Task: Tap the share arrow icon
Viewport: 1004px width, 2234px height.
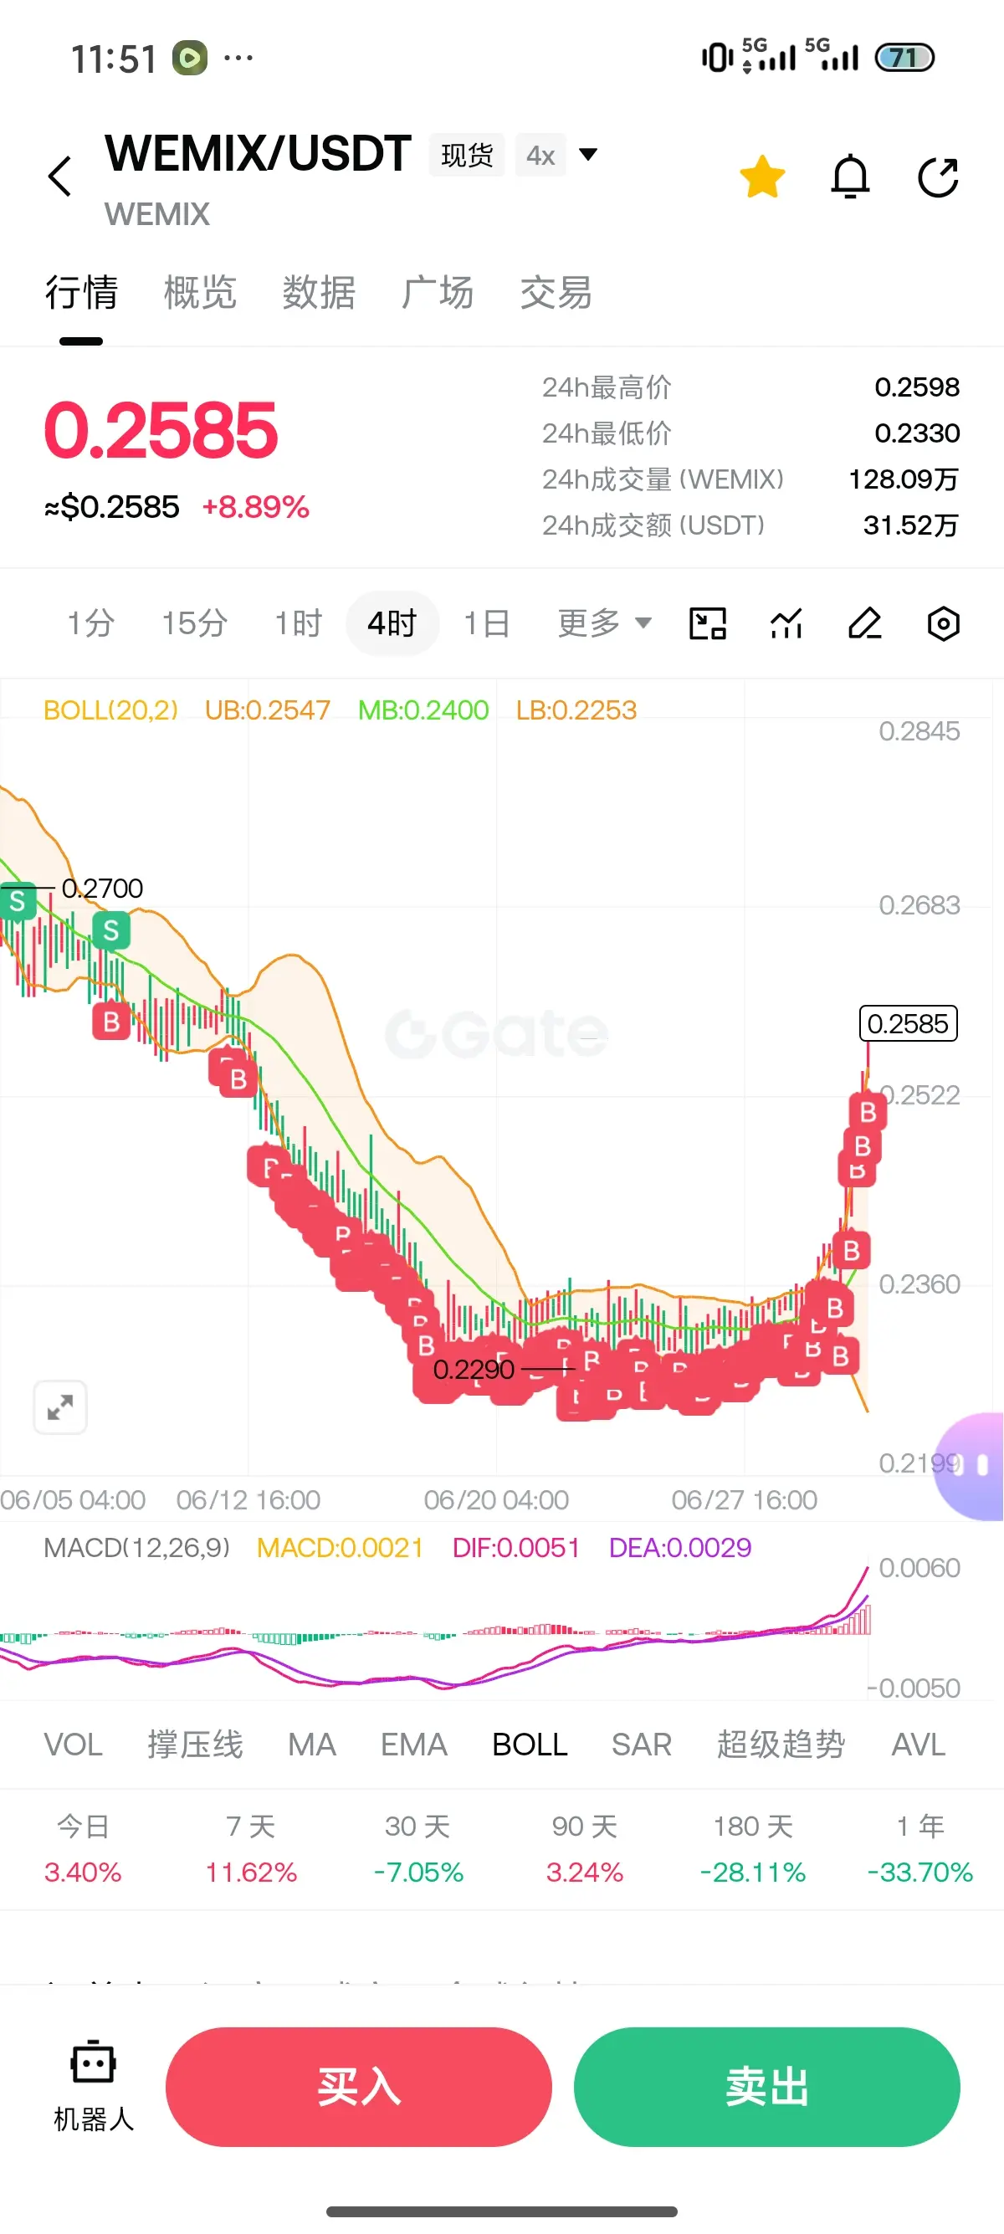Action: pyautogui.click(x=938, y=177)
